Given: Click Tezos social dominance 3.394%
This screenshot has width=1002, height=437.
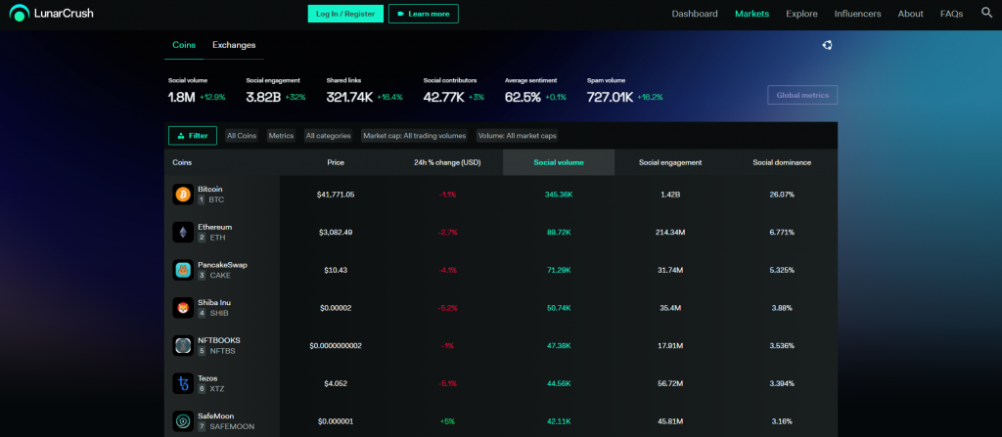Looking at the screenshot, I should (782, 383).
